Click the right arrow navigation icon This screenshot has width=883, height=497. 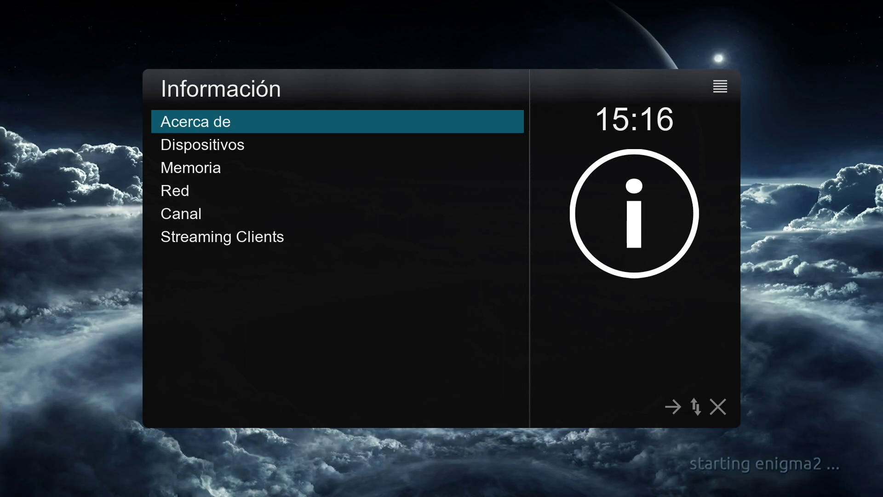pyautogui.click(x=673, y=407)
